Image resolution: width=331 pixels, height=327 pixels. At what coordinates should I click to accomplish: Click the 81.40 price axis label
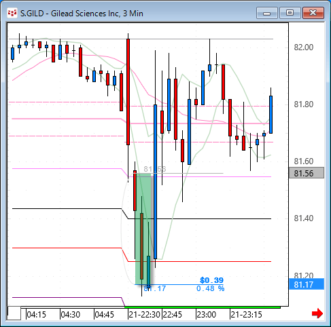[304, 218]
